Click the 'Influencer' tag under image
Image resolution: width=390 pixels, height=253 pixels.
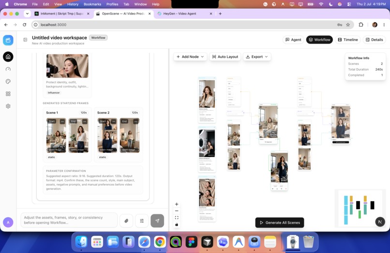pyautogui.click(x=54, y=92)
